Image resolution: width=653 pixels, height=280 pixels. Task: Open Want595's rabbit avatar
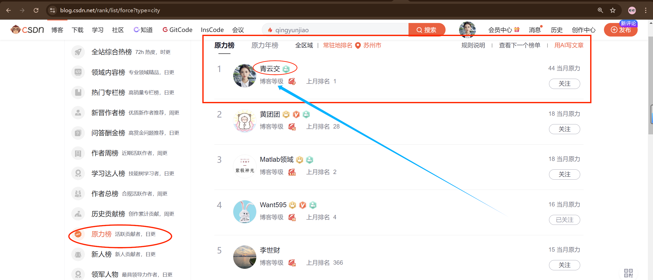[x=244, y=212]
